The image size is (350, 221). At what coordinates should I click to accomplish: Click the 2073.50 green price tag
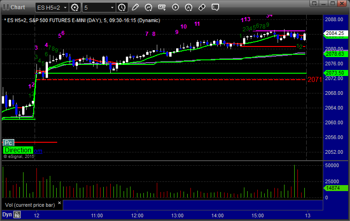coord(336,73)
